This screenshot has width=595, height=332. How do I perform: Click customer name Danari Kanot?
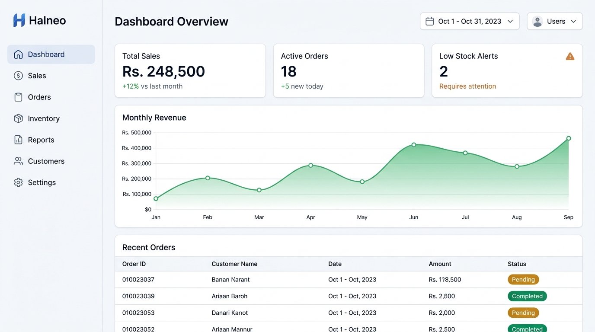tap(230, 313)
